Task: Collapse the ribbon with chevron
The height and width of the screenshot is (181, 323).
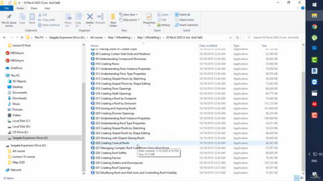Action: tap(298, 8)
